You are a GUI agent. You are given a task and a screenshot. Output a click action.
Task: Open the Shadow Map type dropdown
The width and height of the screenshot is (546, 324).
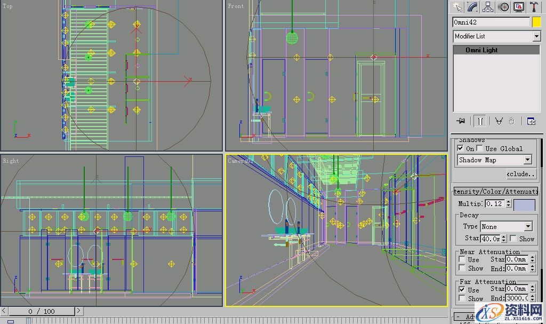pos(528,159)
